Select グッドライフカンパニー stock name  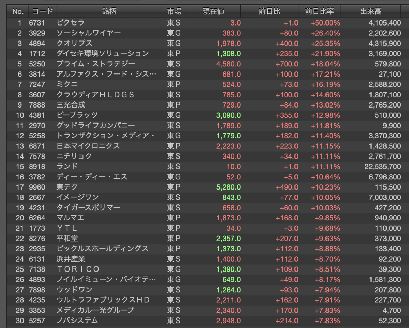click(x=96, y=125)
